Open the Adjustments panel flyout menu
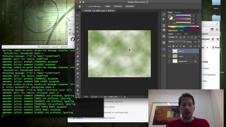Viewport: 226px width, 127px height. 200,31
